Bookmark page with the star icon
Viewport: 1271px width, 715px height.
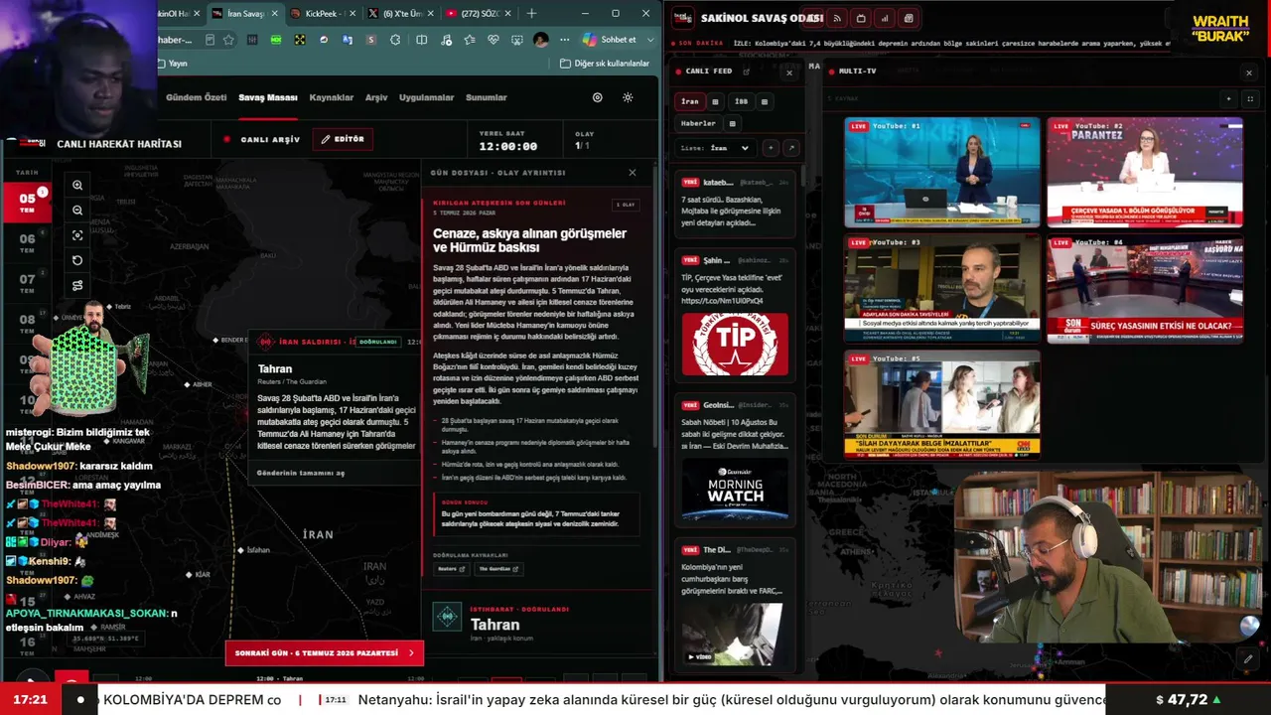(229, 40)
